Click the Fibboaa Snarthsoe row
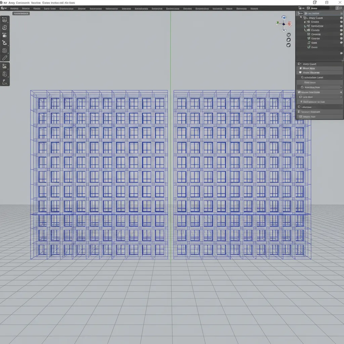Screen dimensions: 344x344 point(320,92)
